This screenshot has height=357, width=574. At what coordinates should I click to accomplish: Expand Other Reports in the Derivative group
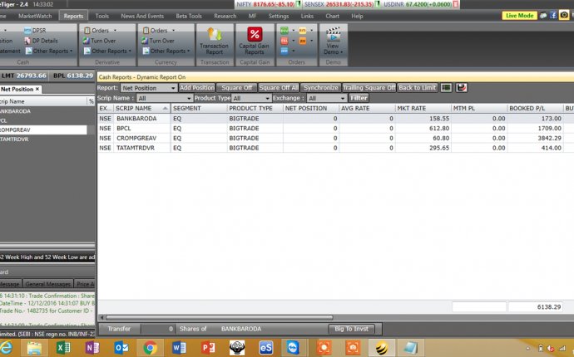[107, 51]
